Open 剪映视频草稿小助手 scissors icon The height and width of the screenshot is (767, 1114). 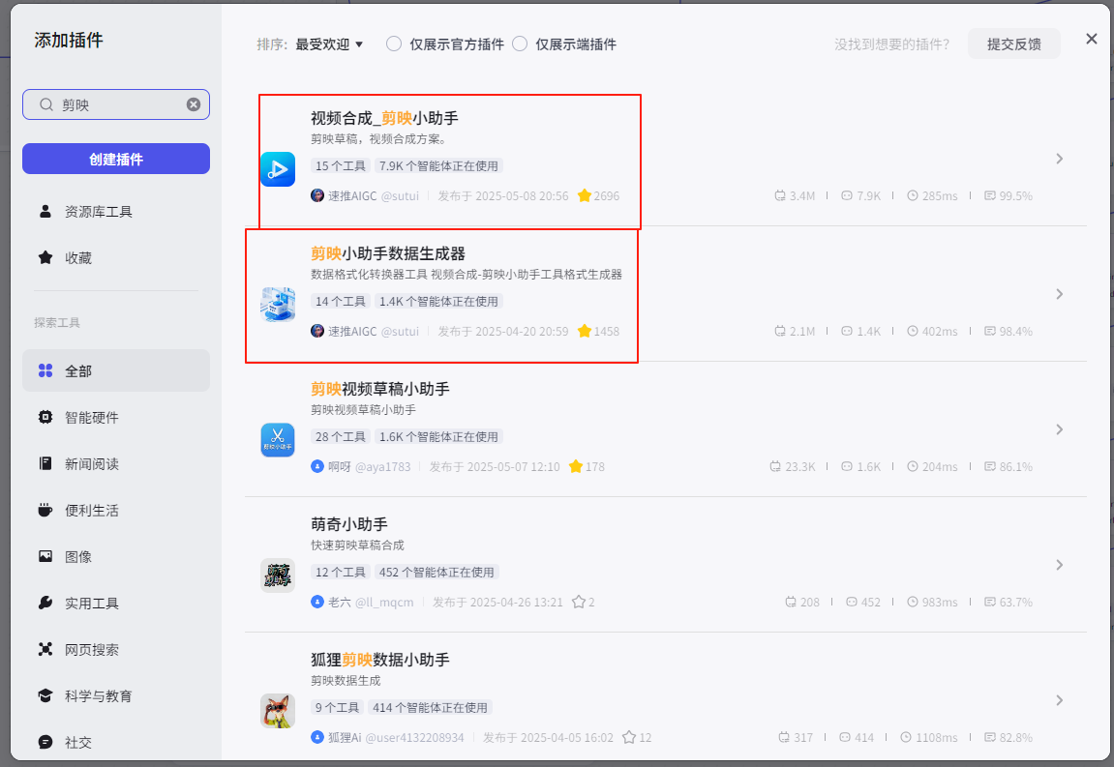278,440
